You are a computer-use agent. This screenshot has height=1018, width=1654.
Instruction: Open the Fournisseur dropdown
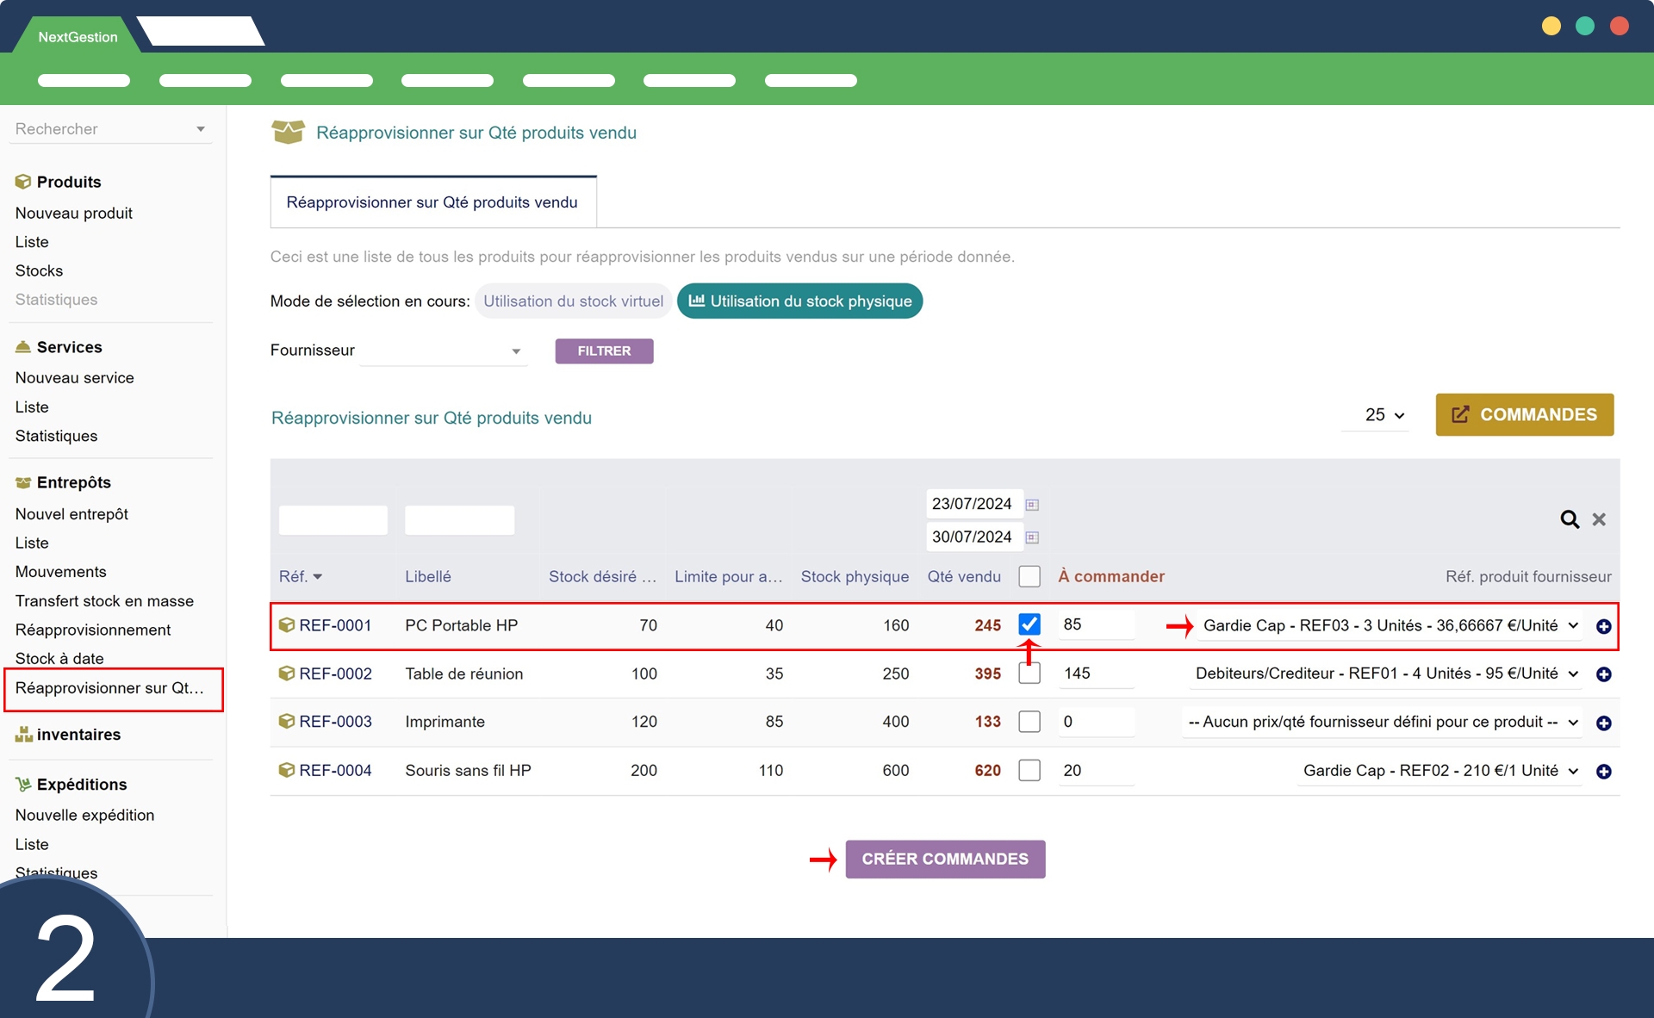click(443, 351)
